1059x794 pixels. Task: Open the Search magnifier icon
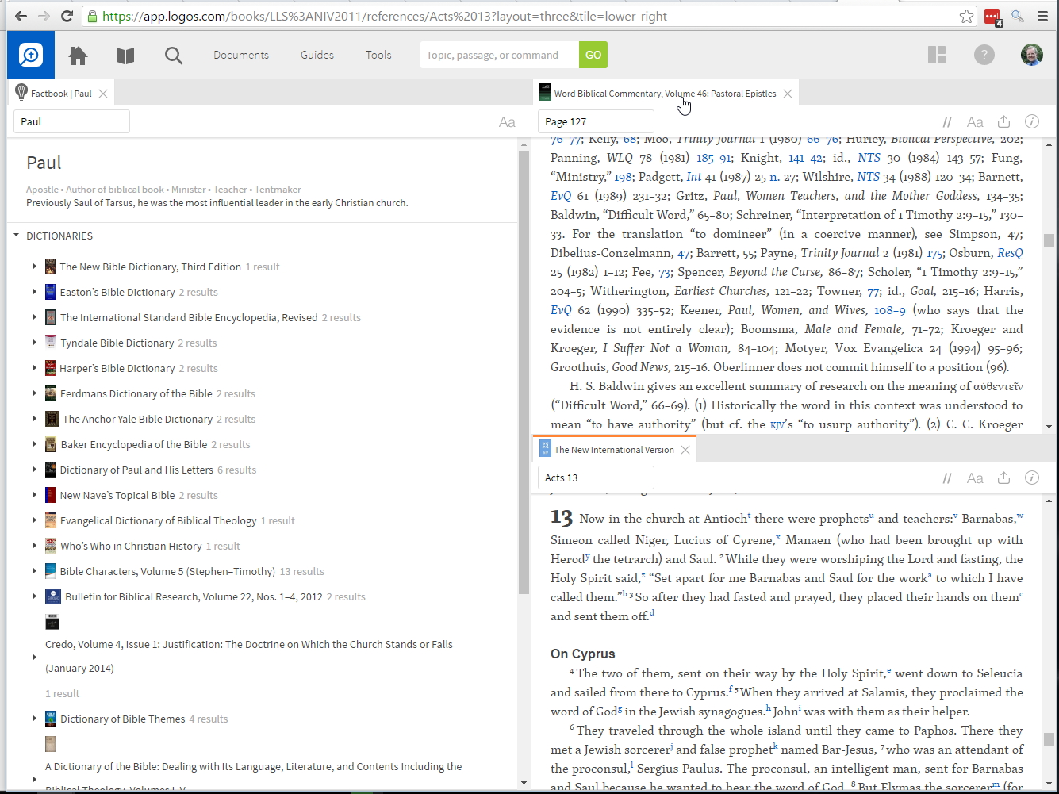click(174, 55)
